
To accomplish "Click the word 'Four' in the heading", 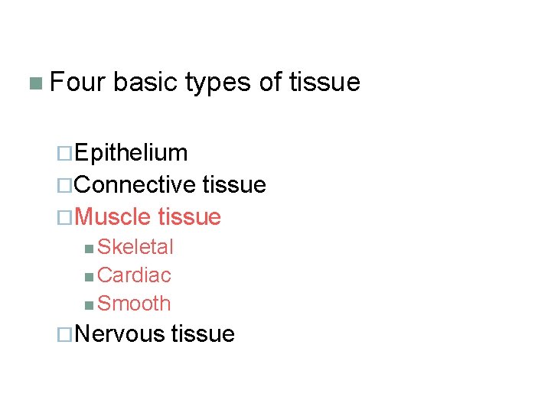I will click(x=77, y=81).
